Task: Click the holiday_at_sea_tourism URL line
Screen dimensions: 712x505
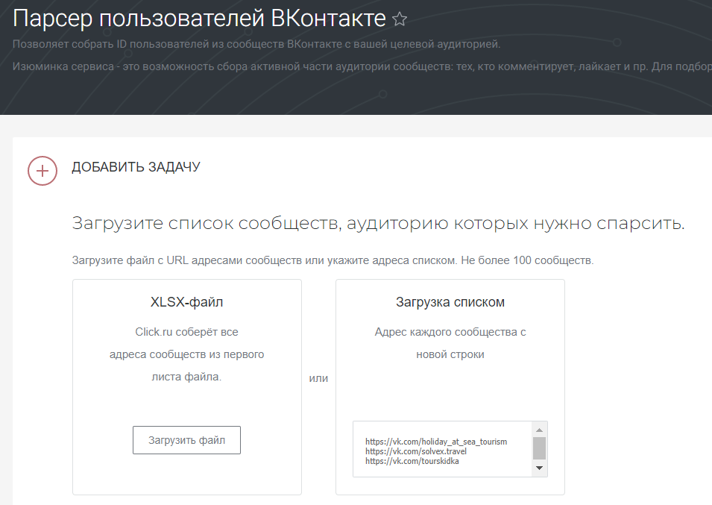Action: (436, 442)
